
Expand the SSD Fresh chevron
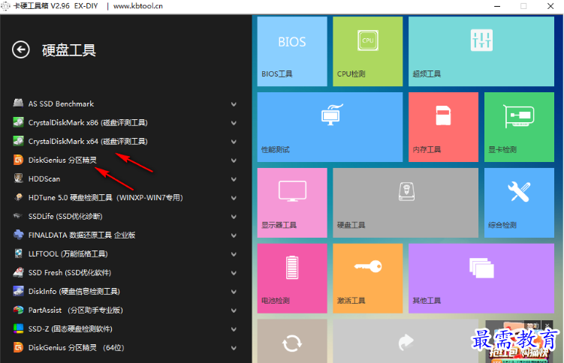click(x=234, y=273)
